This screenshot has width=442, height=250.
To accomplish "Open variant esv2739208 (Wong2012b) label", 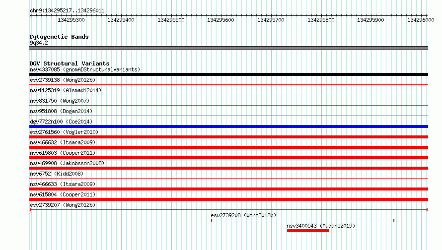I will [x=243, y=215].
